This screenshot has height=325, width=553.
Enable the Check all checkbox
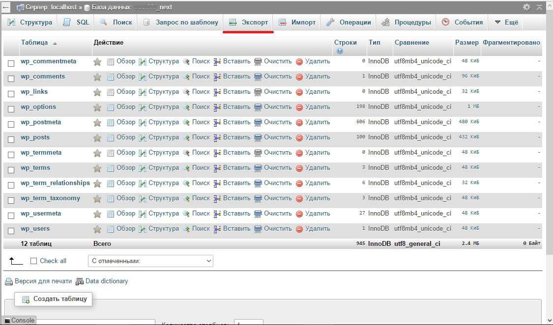click(x=34, y=261)
